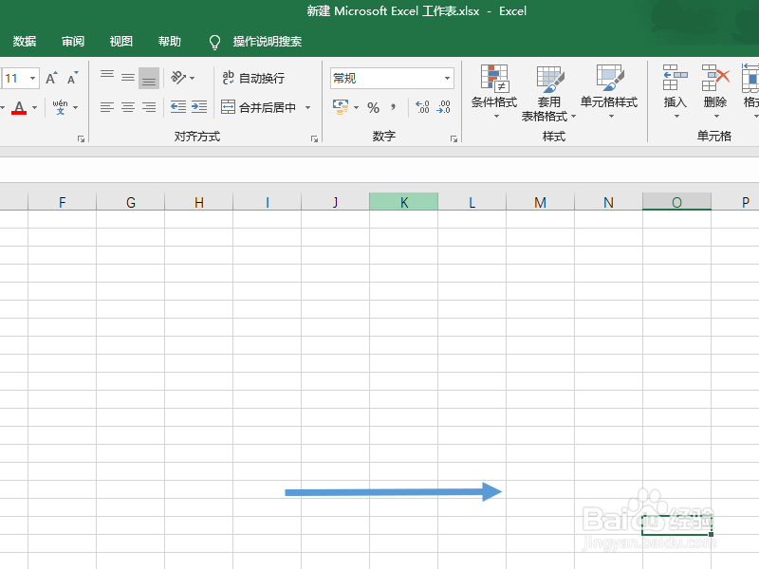Launch font group dialog launcher
The width and height of the screenshot is (759, 569).
point(81,138)
